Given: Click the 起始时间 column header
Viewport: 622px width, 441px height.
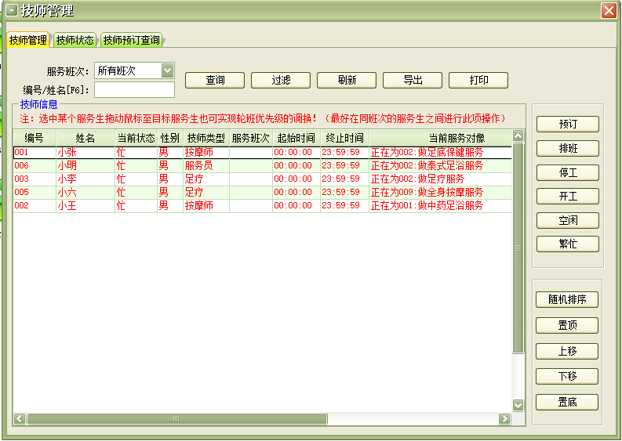Looking at the screenshot, I should pos(296,138).
